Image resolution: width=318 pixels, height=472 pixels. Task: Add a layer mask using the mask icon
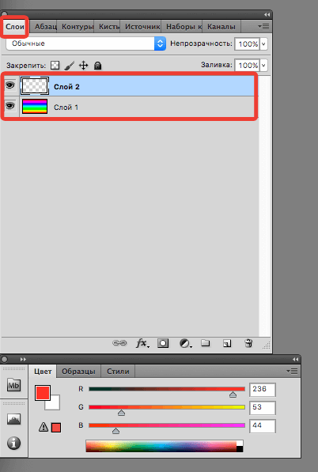[x=163, y=343]
